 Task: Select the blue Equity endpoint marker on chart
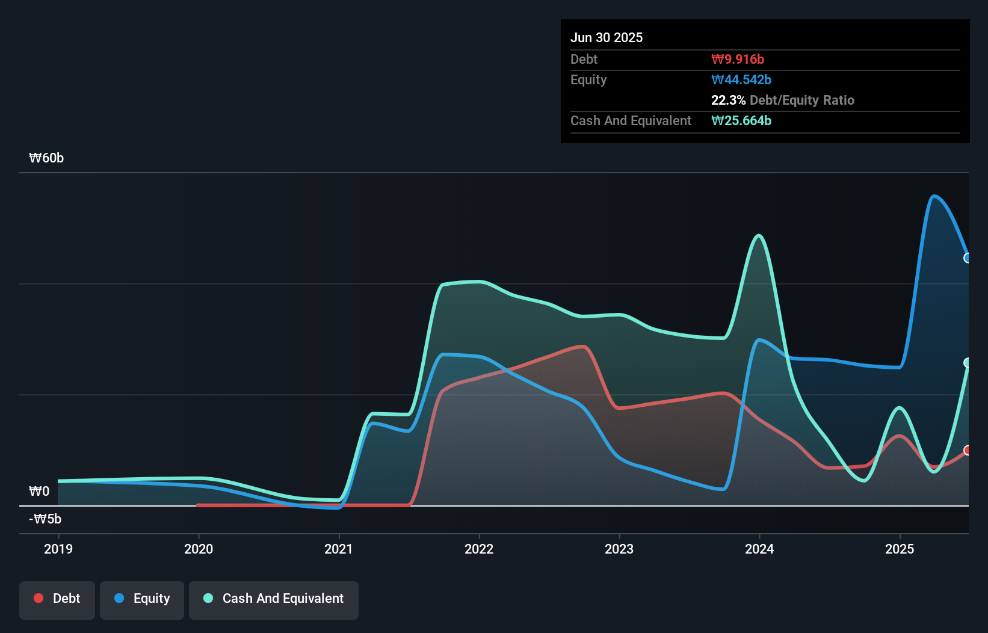point(968,258)
